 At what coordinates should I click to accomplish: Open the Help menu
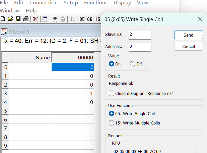pos(31,11)
